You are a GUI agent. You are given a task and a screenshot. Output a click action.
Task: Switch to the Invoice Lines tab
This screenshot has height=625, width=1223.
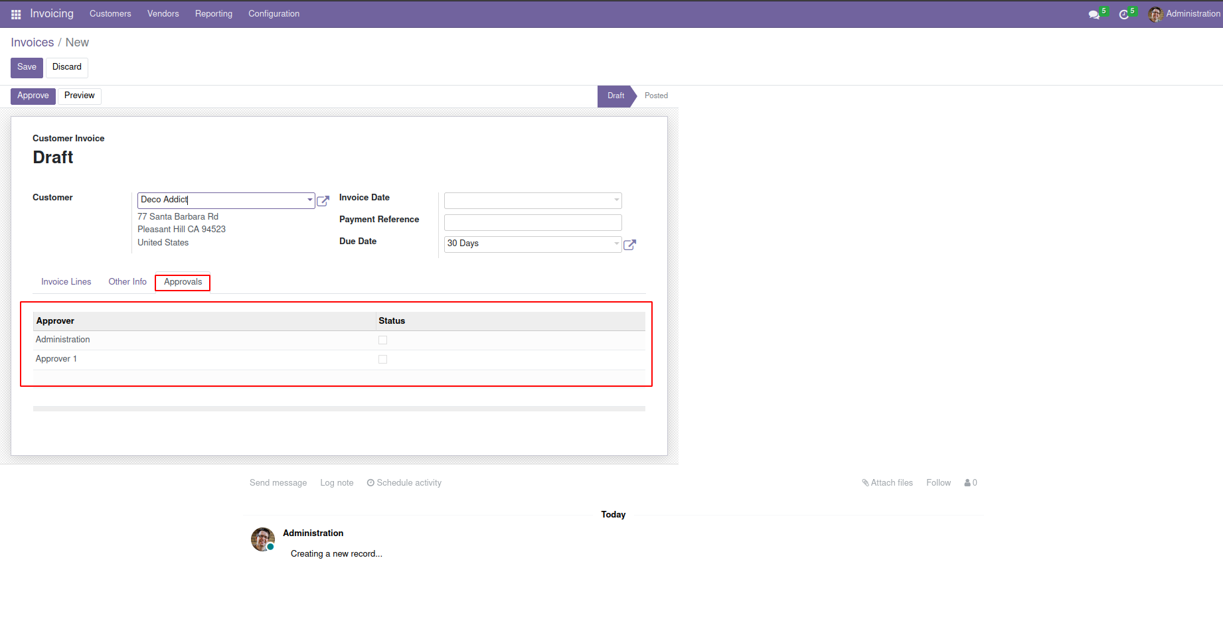click(66, 282)
